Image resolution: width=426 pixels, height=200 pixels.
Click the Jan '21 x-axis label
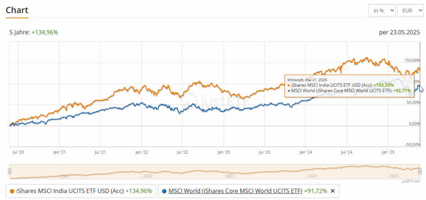click(x=59, y=152)
